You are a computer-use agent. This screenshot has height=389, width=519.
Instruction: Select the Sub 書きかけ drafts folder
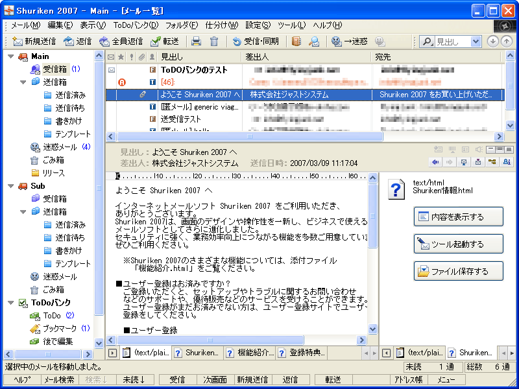click(62, 251)
